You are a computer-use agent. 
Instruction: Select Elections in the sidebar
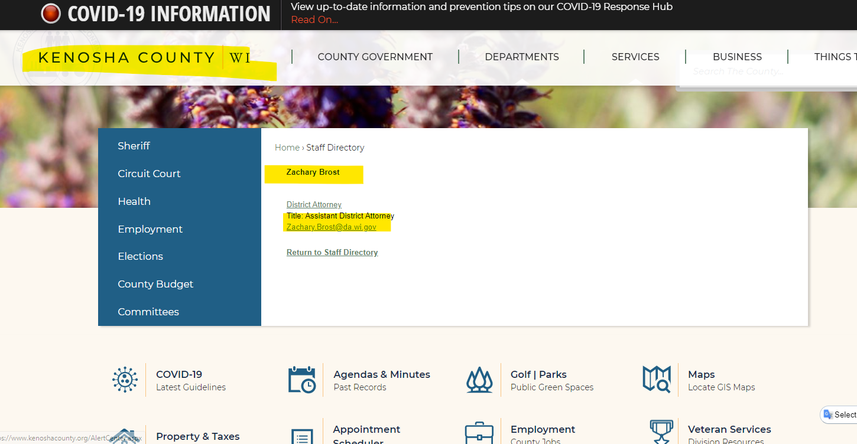click(140, 256)
